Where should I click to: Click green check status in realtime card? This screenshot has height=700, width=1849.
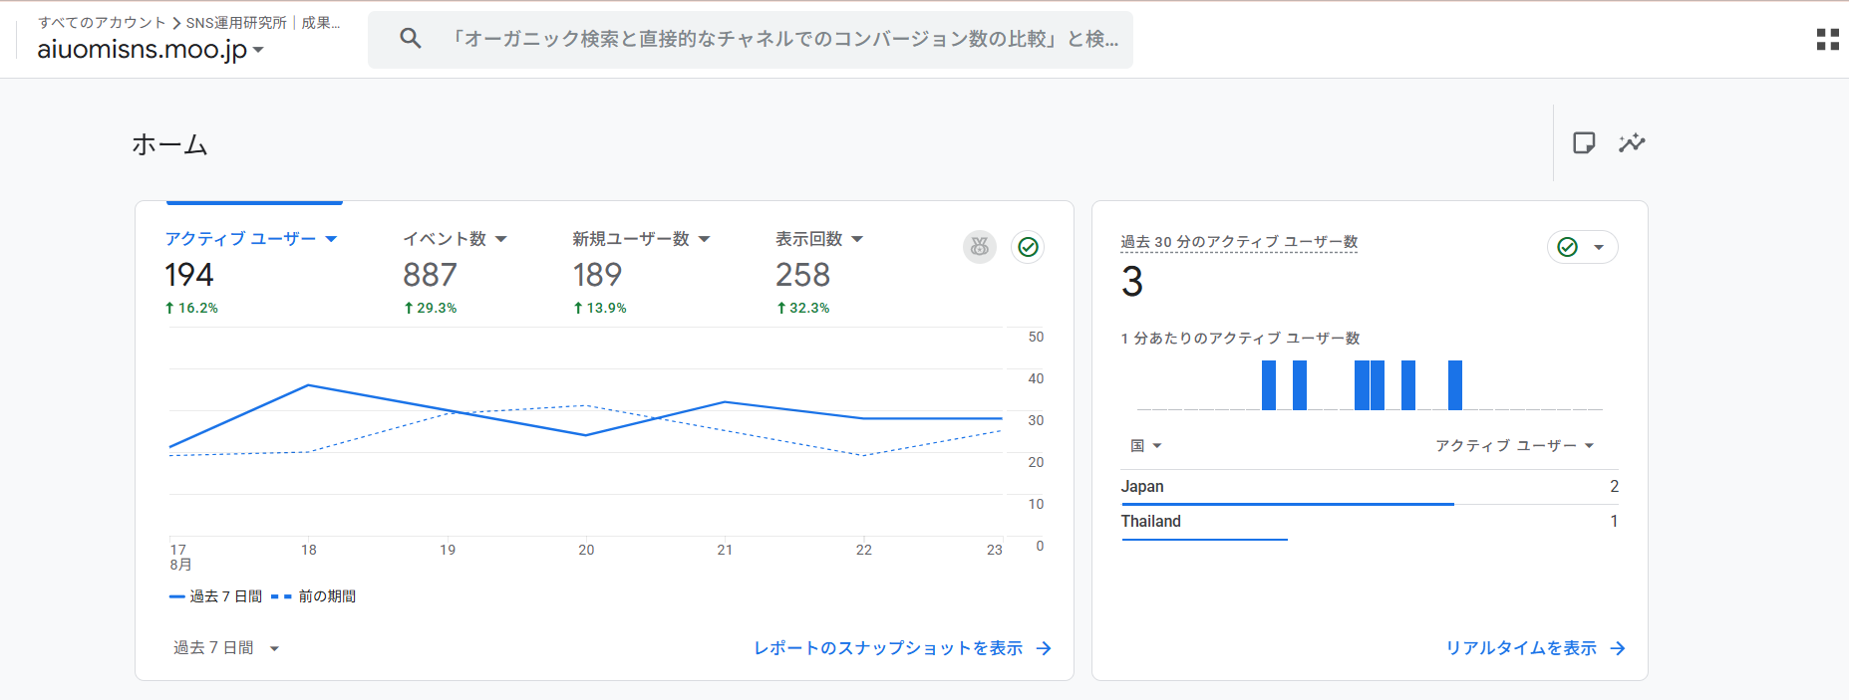1568,247
